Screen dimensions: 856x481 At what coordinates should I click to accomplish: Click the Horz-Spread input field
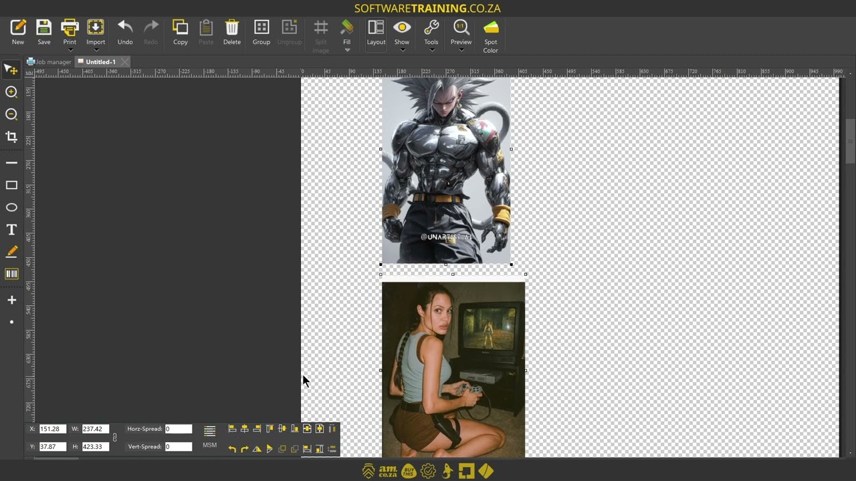(179, 429)
